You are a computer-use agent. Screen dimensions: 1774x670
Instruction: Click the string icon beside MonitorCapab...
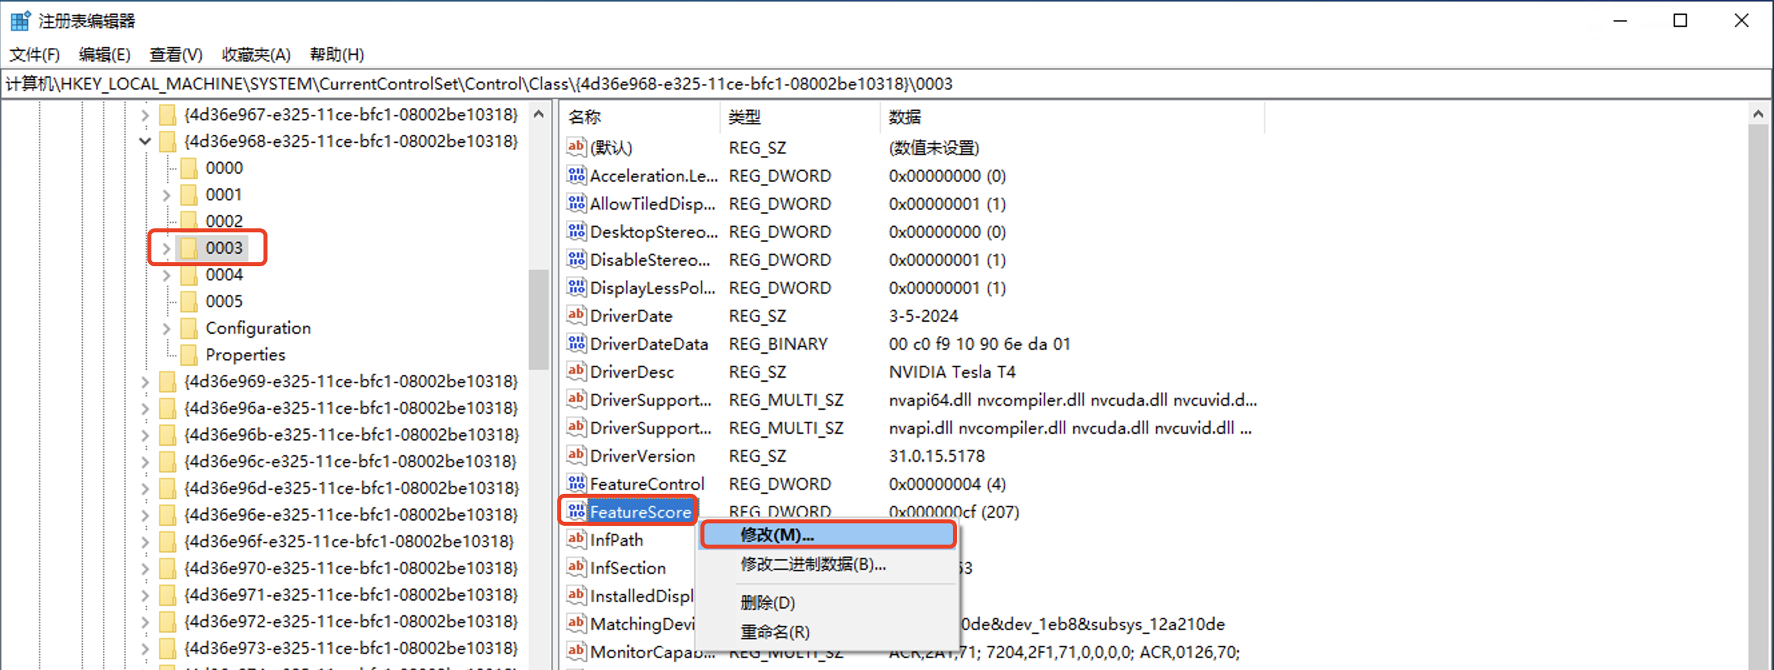pos(576,652)
